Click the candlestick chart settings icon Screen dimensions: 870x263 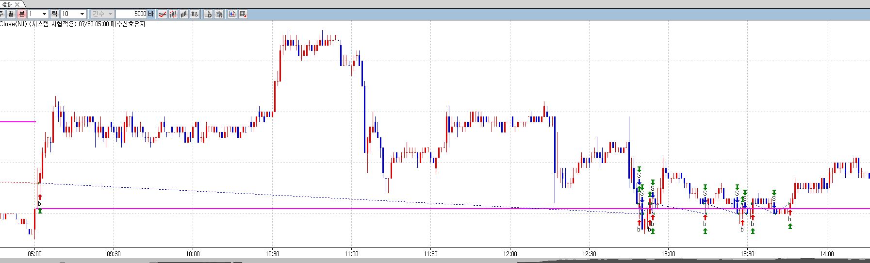(x=232, y=14)
